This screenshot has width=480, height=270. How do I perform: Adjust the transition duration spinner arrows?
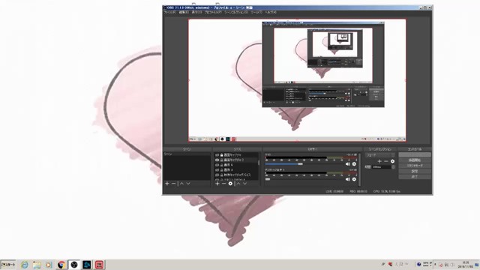click(x=393, y=166)
